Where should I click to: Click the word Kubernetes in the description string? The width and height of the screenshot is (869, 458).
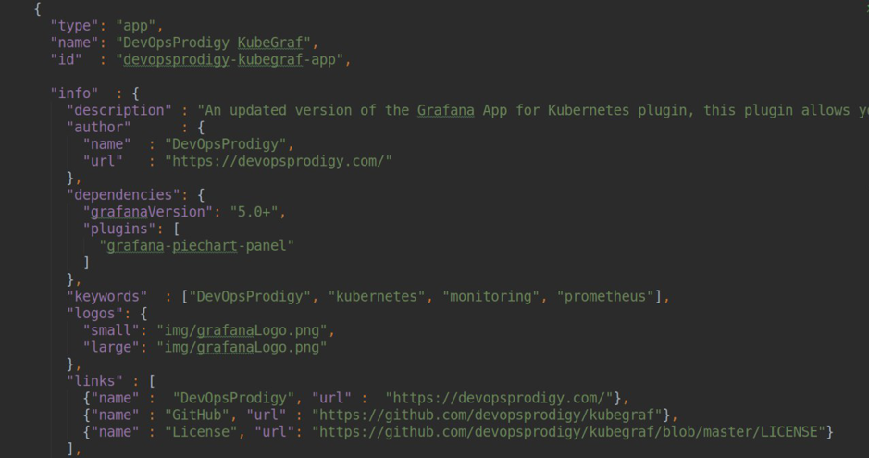(589, 110)
